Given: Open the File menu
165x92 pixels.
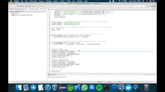Looking at the screenshot, I should click(x=22, y=1).
